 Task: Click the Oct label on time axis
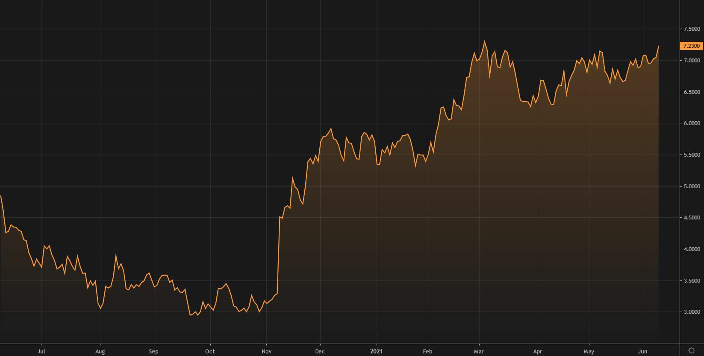tap(210, 351)
